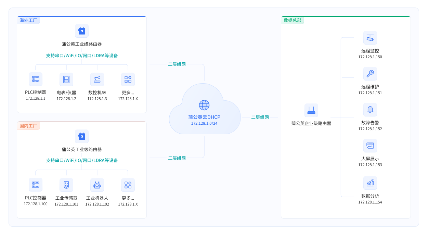
Task: Select the 远程监控 camera icon
Action: pyautogui.click(x=370, y=38)
